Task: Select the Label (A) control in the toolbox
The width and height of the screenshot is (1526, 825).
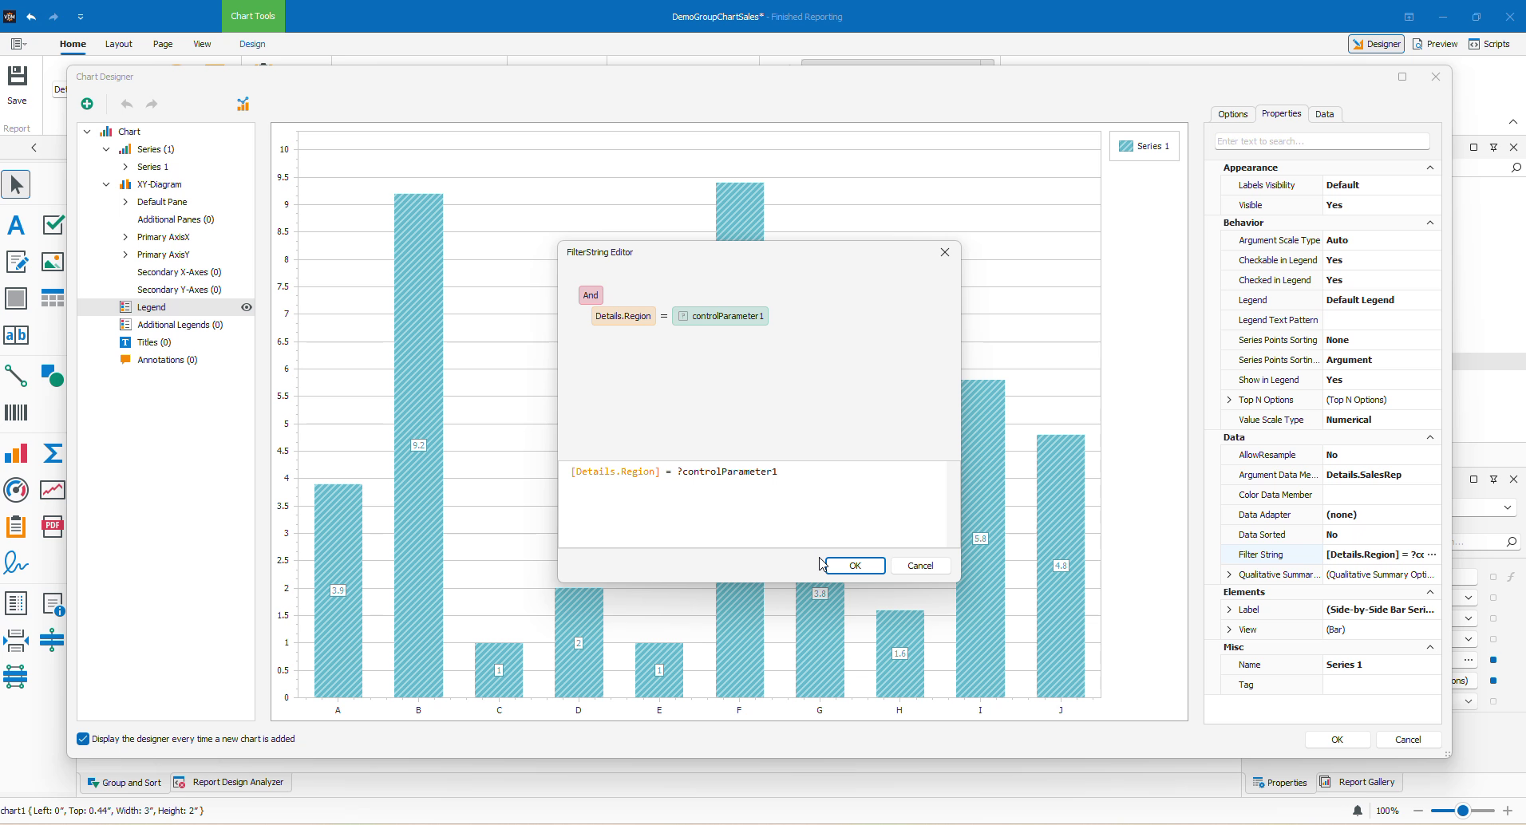Action: 16,225
